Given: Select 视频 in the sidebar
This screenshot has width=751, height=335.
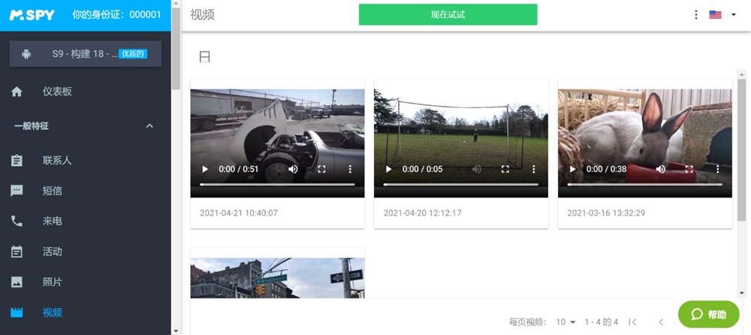Looking at the screenshot, I should [53, 312].
